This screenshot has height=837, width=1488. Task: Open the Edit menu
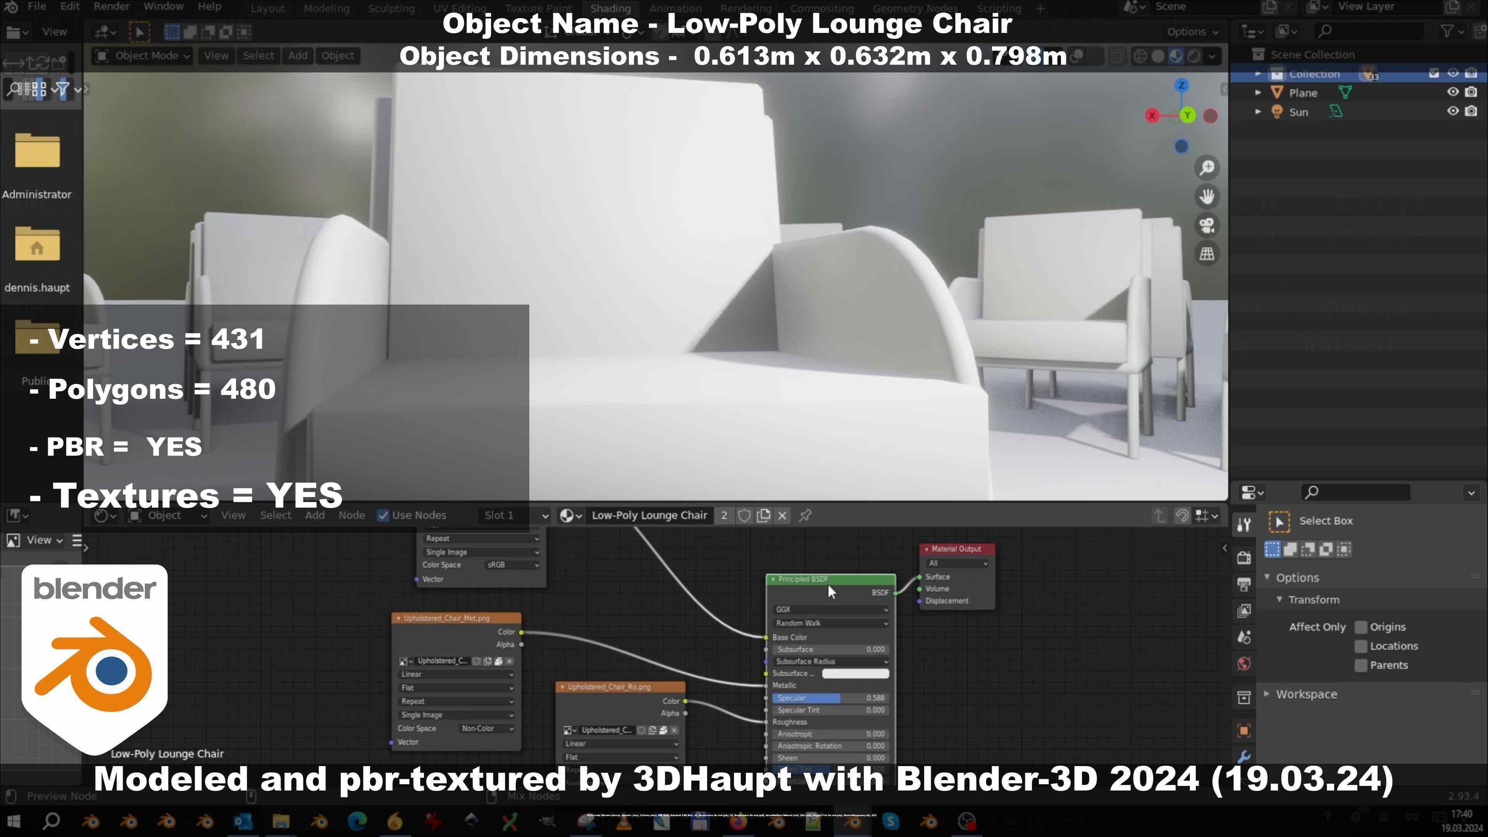click(x=70, y=7)
